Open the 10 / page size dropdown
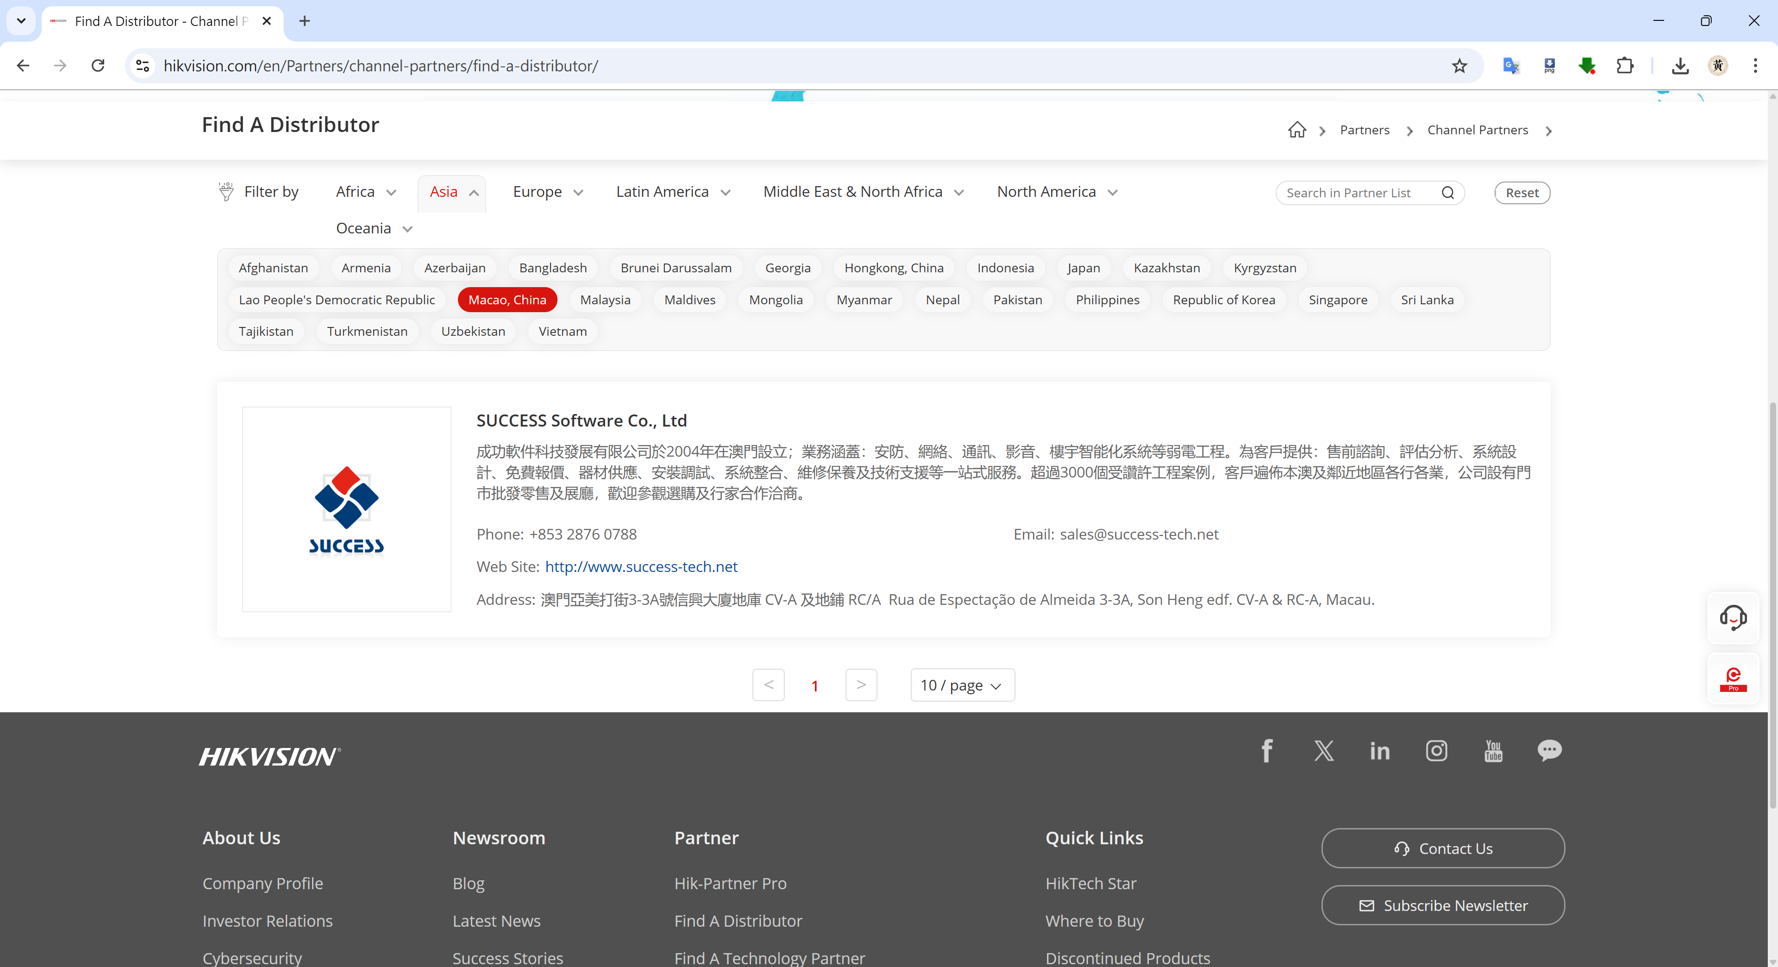The height and width of the screenshot is (967, 1778). (962, 684)
